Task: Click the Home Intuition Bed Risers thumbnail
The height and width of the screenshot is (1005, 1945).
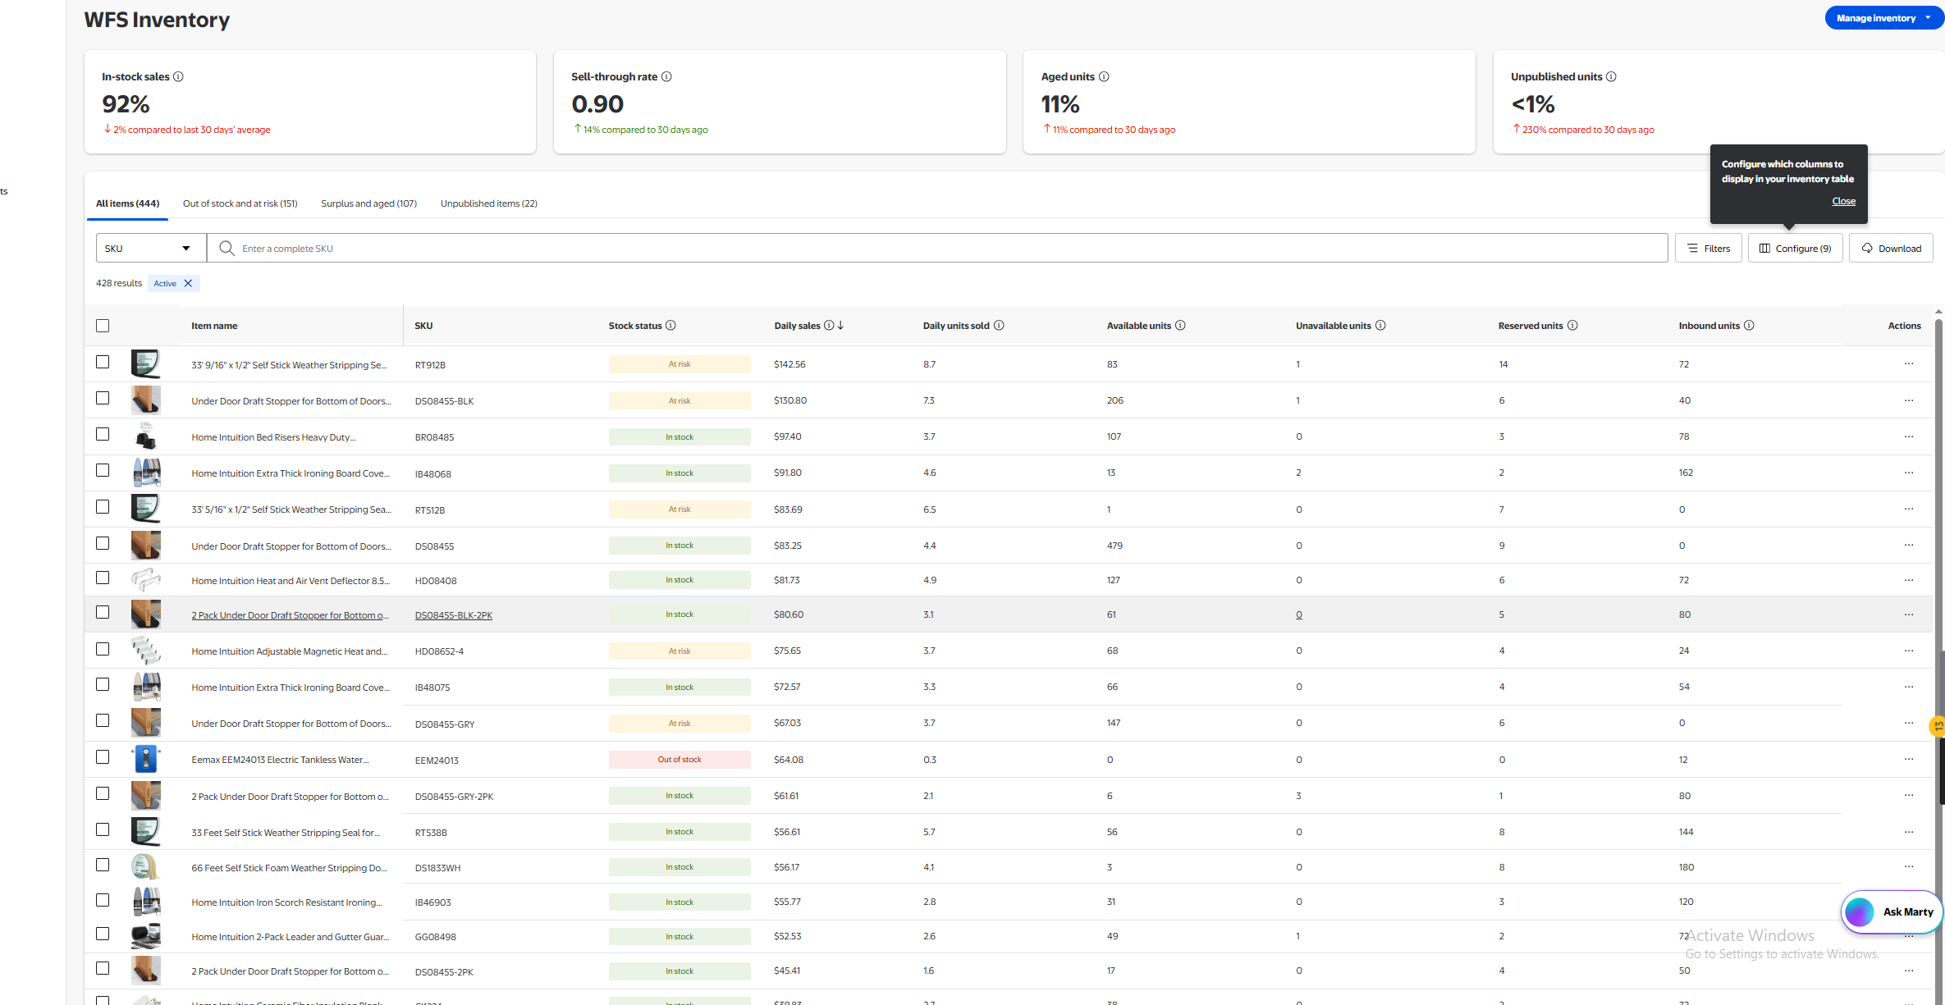Action: point(146,436)
